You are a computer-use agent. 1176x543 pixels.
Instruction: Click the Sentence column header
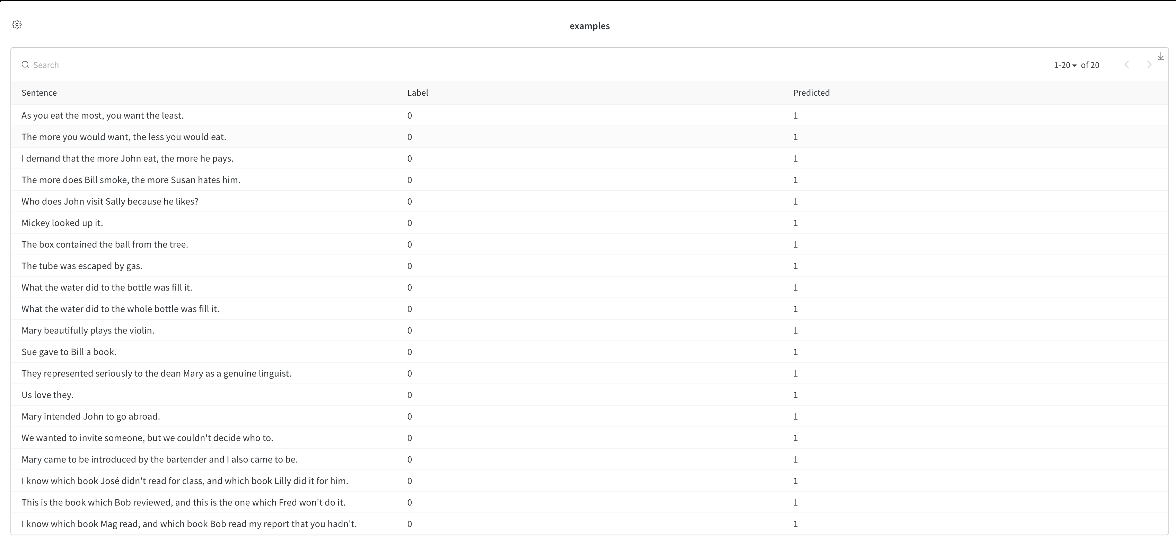[39, 93]
